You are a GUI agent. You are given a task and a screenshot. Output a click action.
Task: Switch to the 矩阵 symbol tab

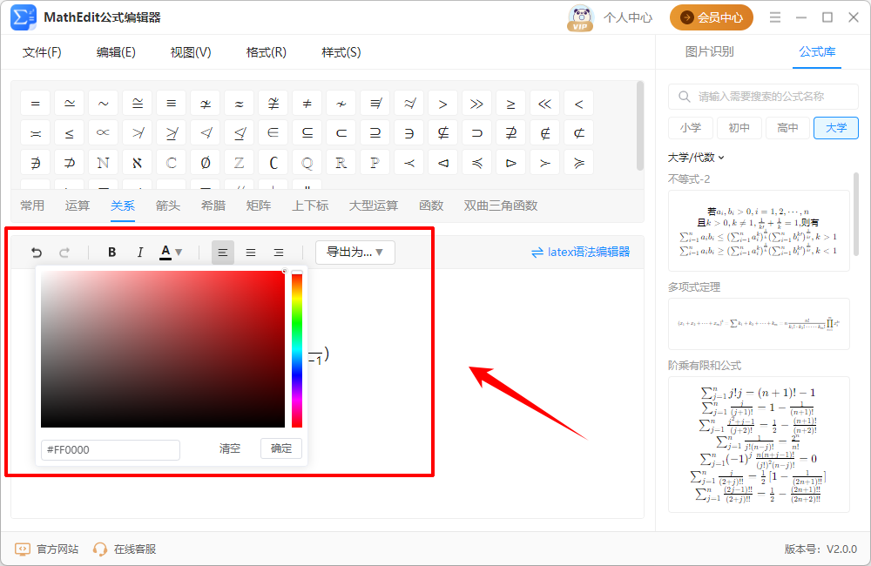click(x=259, y=206)
